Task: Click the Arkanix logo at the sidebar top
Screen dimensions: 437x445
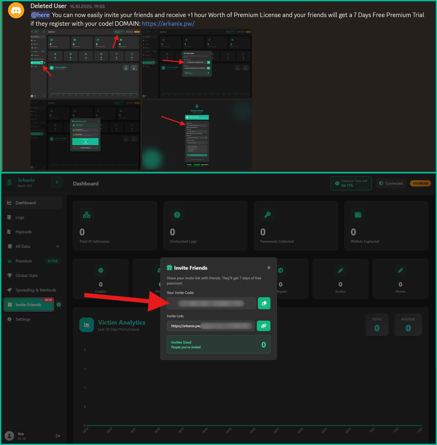Action: (9, 182)
